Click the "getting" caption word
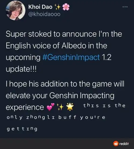The height and width of the screenshot is (149, 134). 22,129
